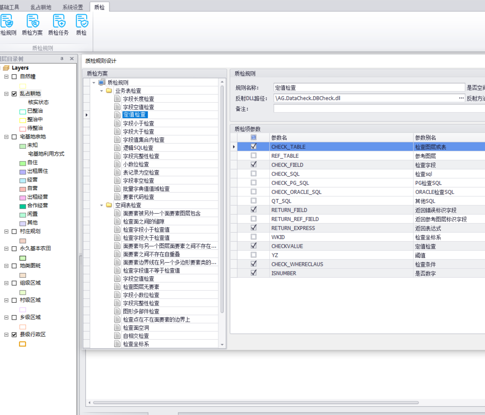Image resolution: width=485 pixels, height=415 pixels.
Task: Close the layer directory tree panel
Action: tap(72, 58)
